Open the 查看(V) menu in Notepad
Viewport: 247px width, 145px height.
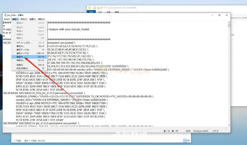click(x=33, y=19)
